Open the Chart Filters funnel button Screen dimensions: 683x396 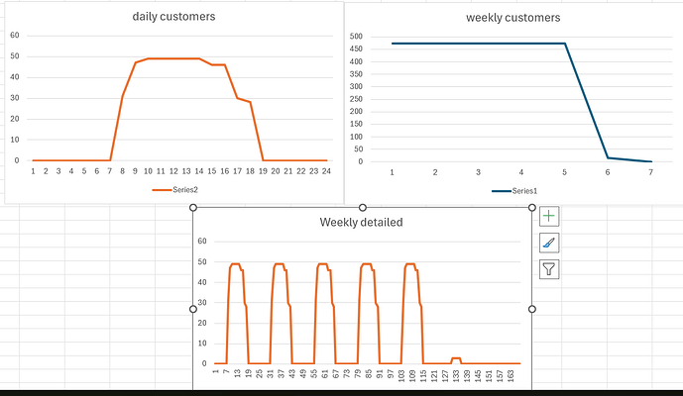pyautogui.click(x=550, y=269)
